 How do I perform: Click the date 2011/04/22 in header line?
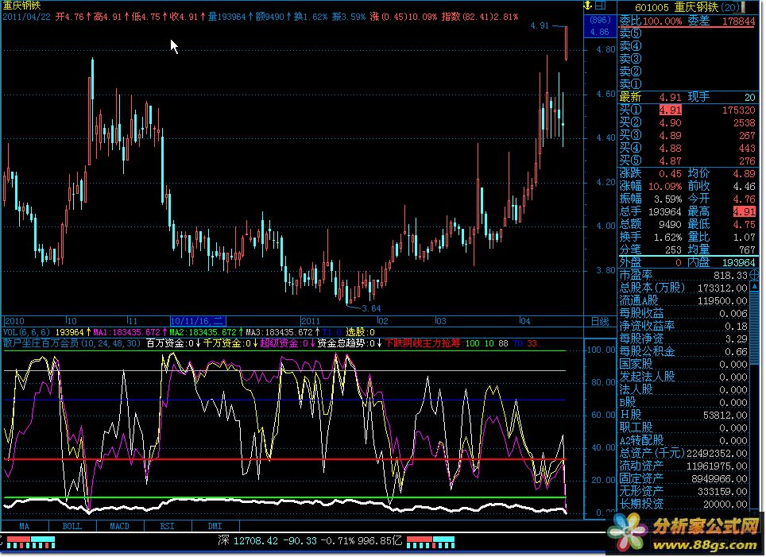[x=26, y=17]
